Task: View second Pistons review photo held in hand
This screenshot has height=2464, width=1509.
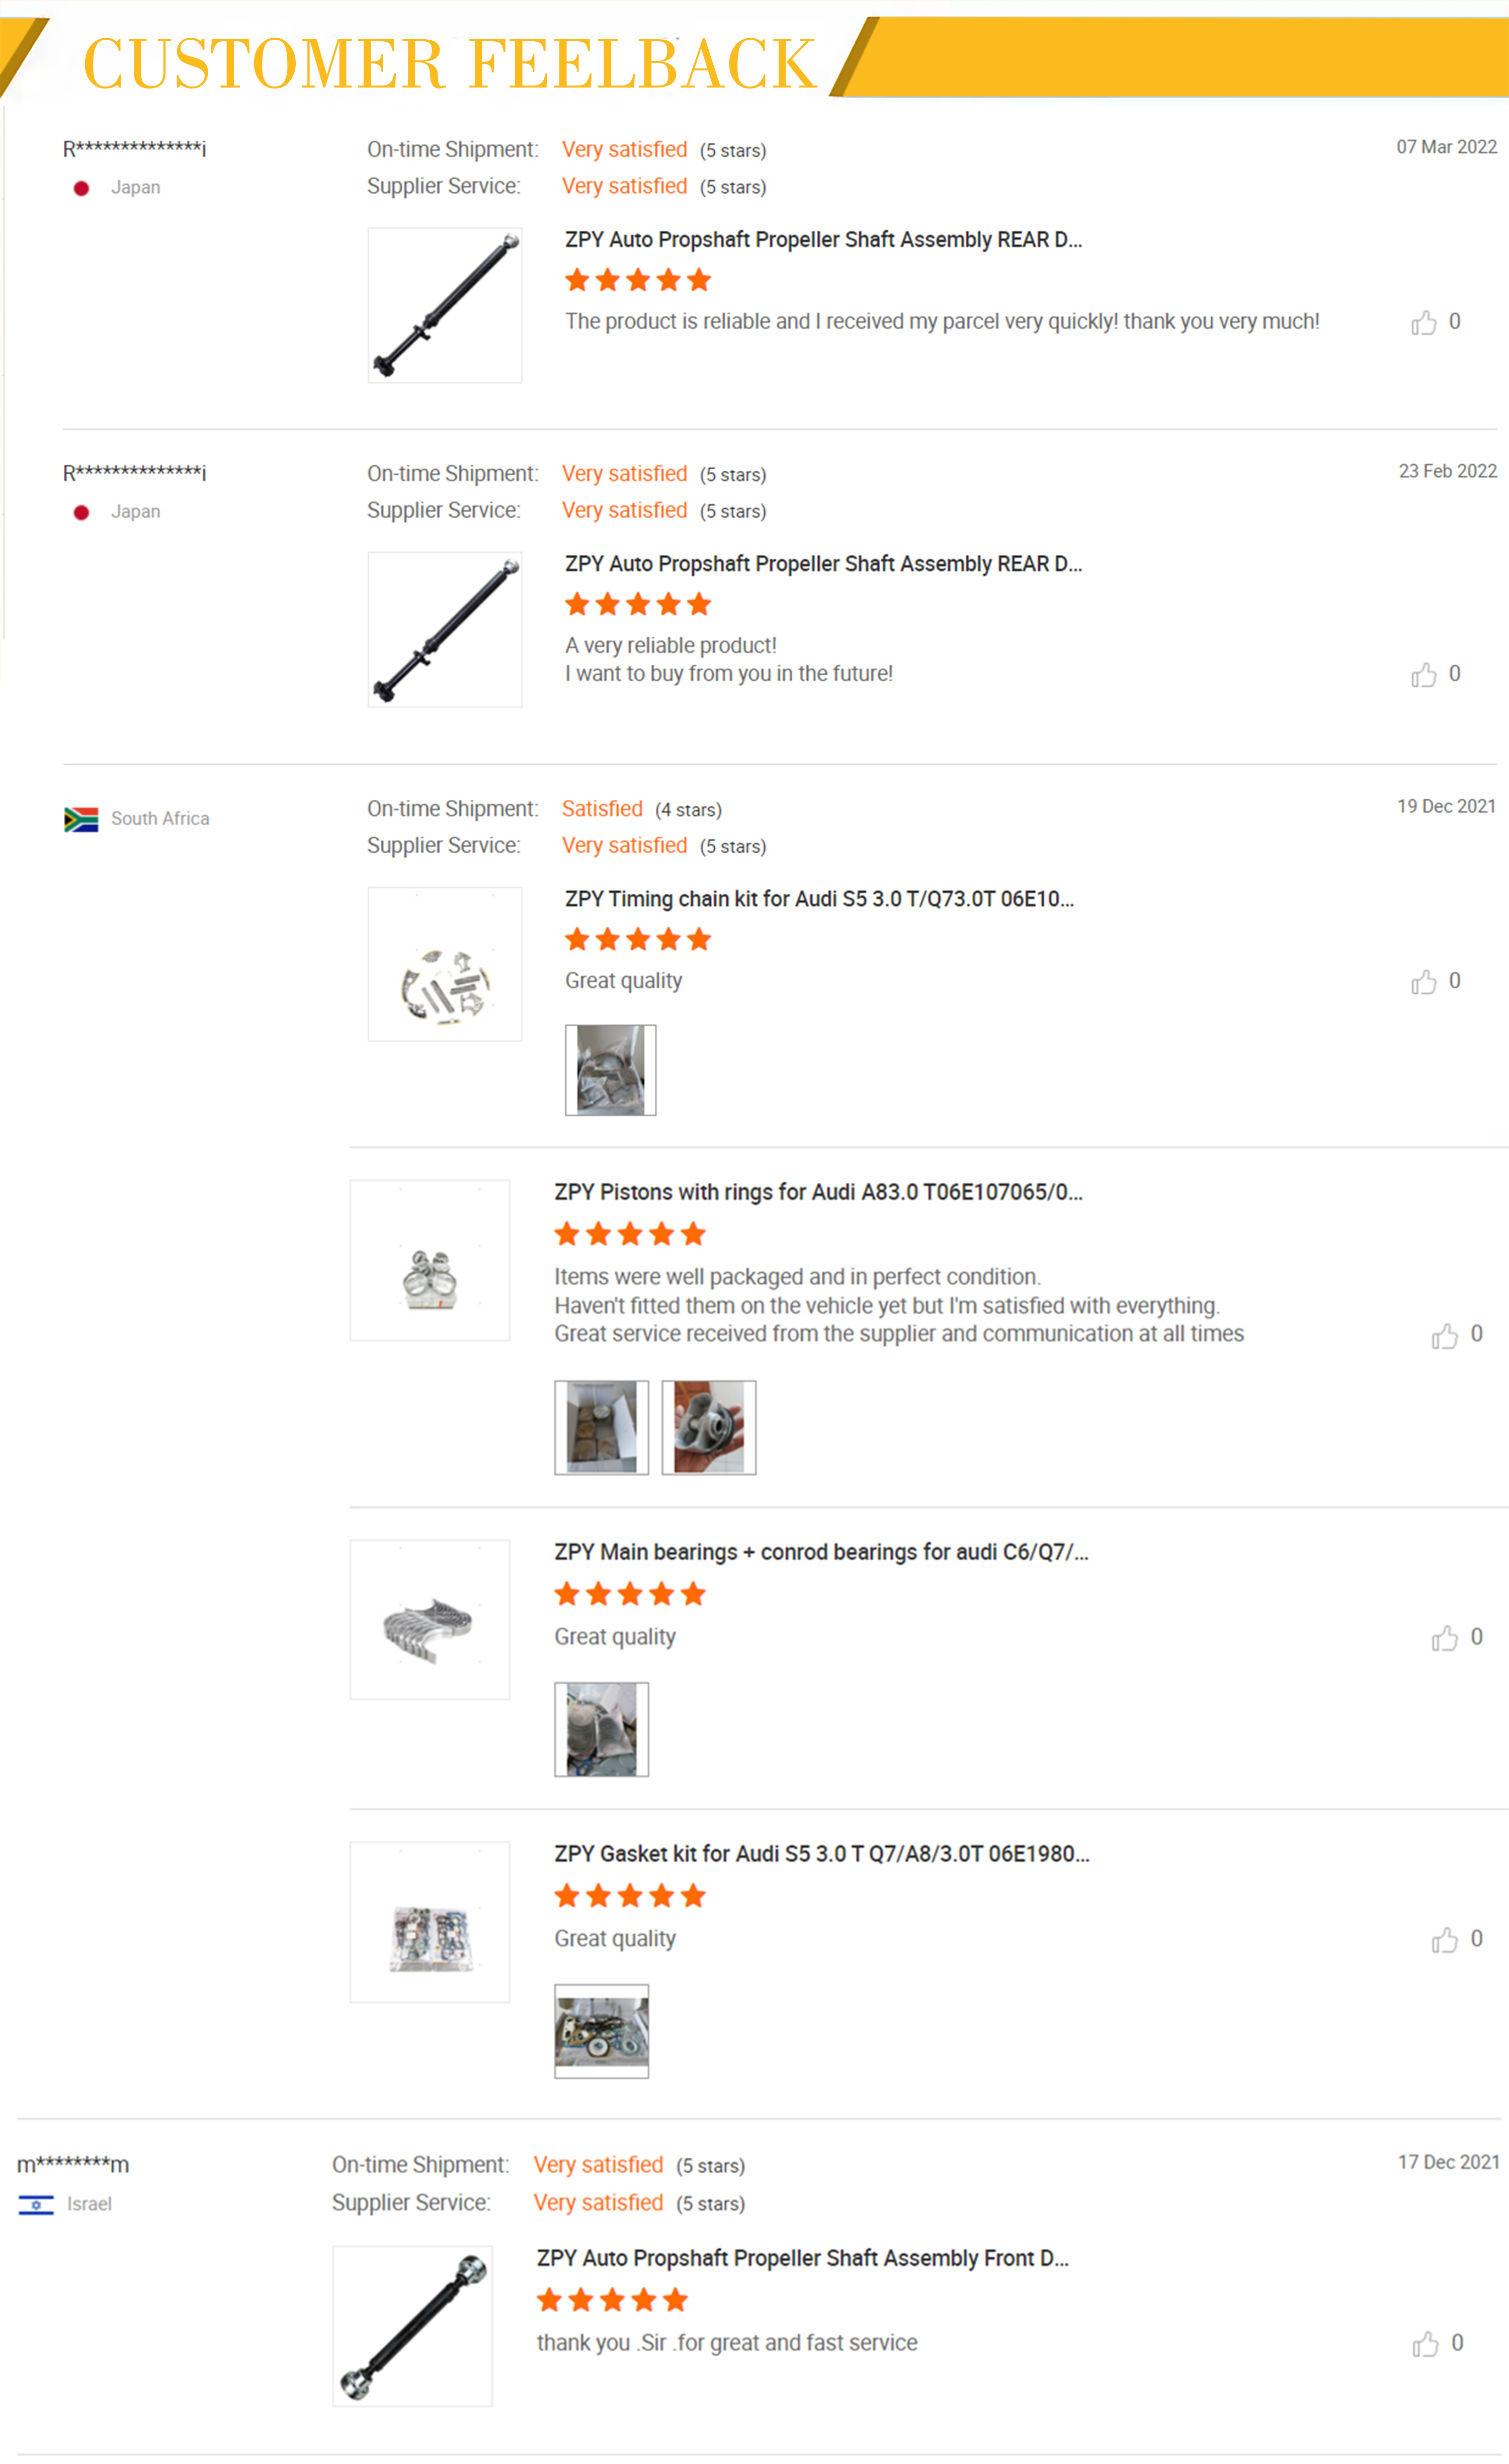Action: pos(709,1427)
